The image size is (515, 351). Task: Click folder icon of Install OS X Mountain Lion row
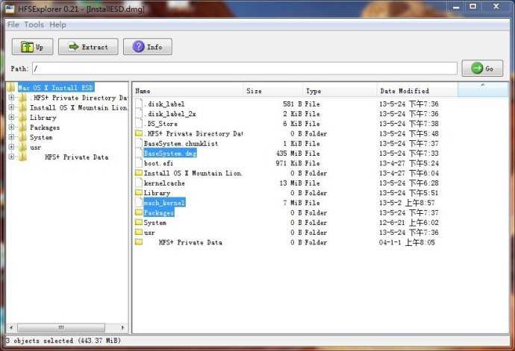(139, 173)
